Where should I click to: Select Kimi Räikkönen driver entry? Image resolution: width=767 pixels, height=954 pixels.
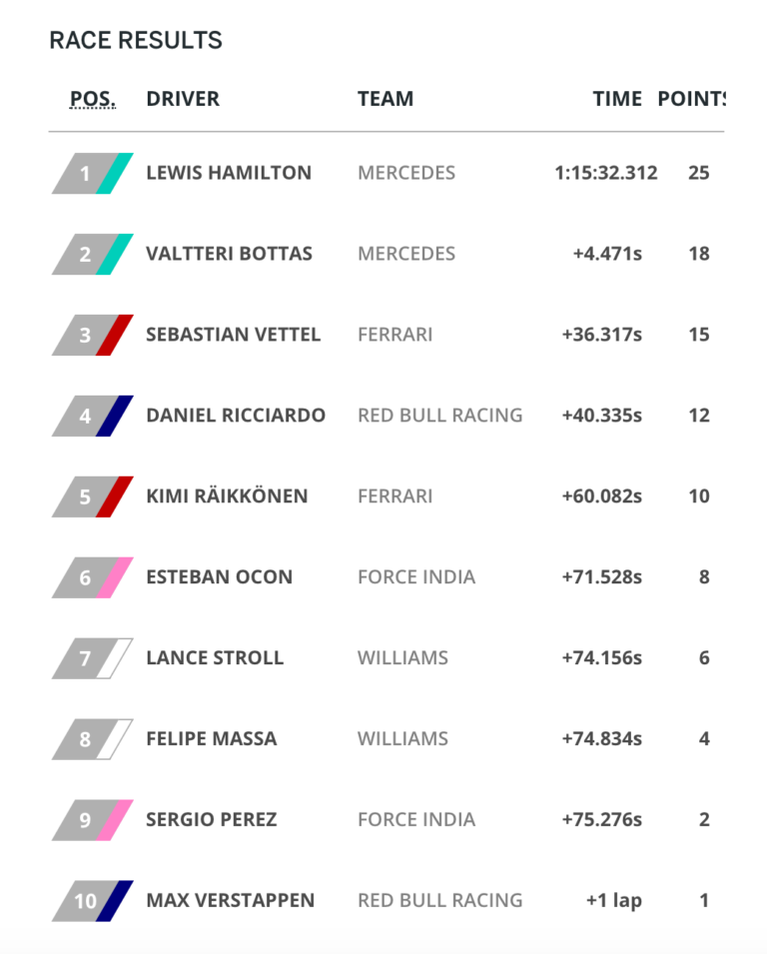click(x=227, y=495)
